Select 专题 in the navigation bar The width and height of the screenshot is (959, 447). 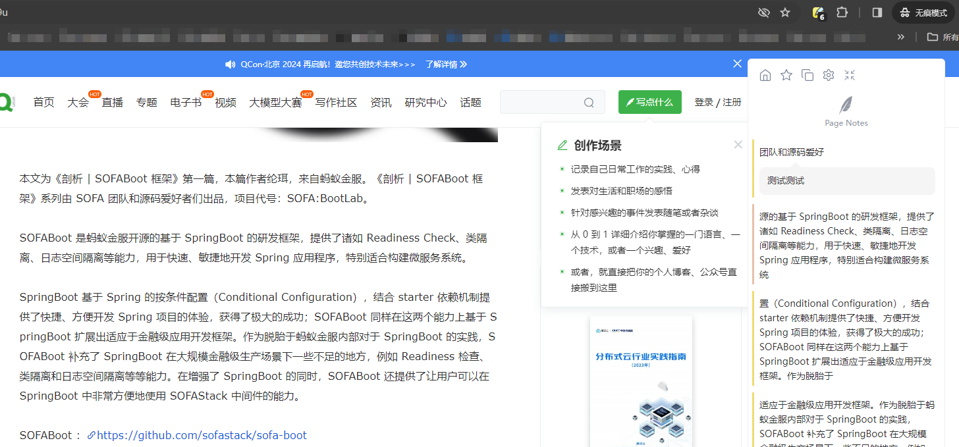point(147,102)
